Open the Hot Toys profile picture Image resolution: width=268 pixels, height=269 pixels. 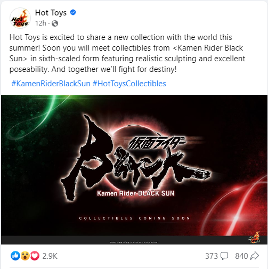pyautogui.click(x=20, y=18)
